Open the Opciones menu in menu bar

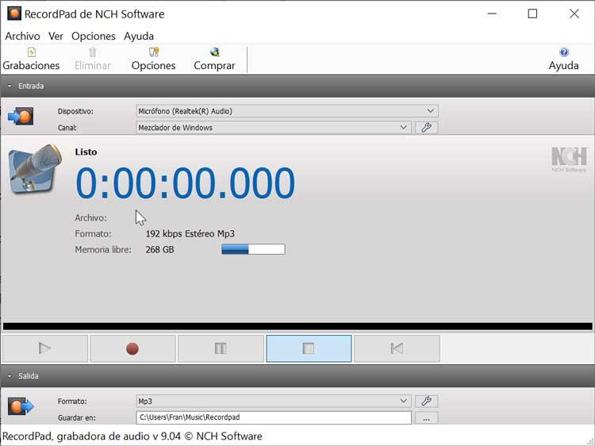tap(94, 36)
